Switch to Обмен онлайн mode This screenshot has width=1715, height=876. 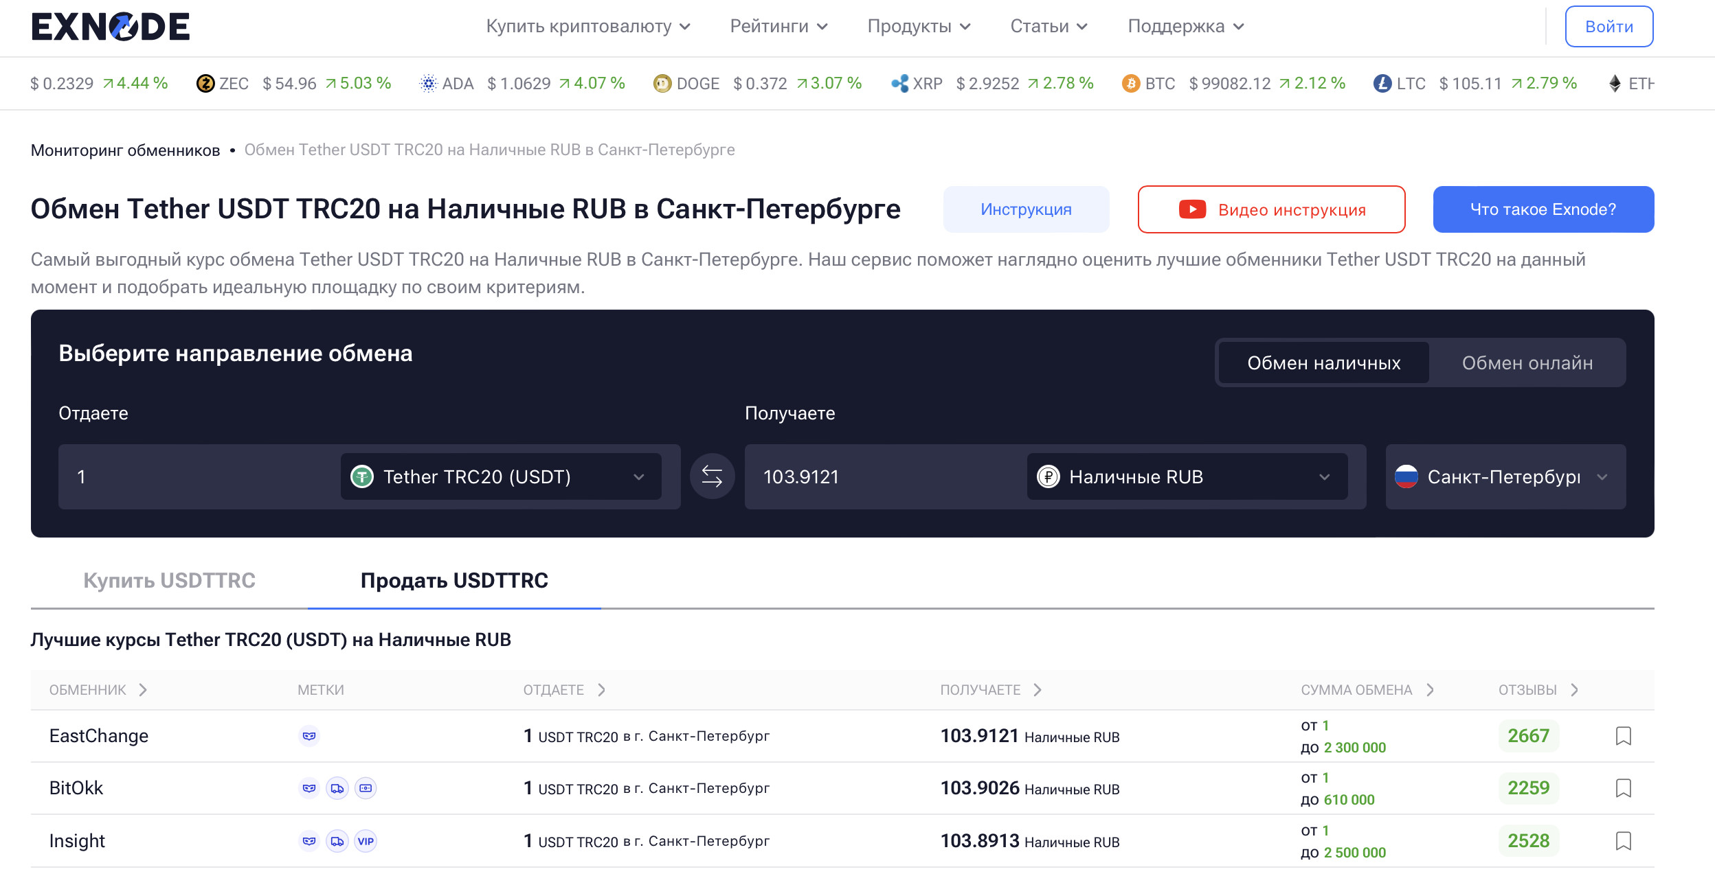click(x=1527, y=362)
